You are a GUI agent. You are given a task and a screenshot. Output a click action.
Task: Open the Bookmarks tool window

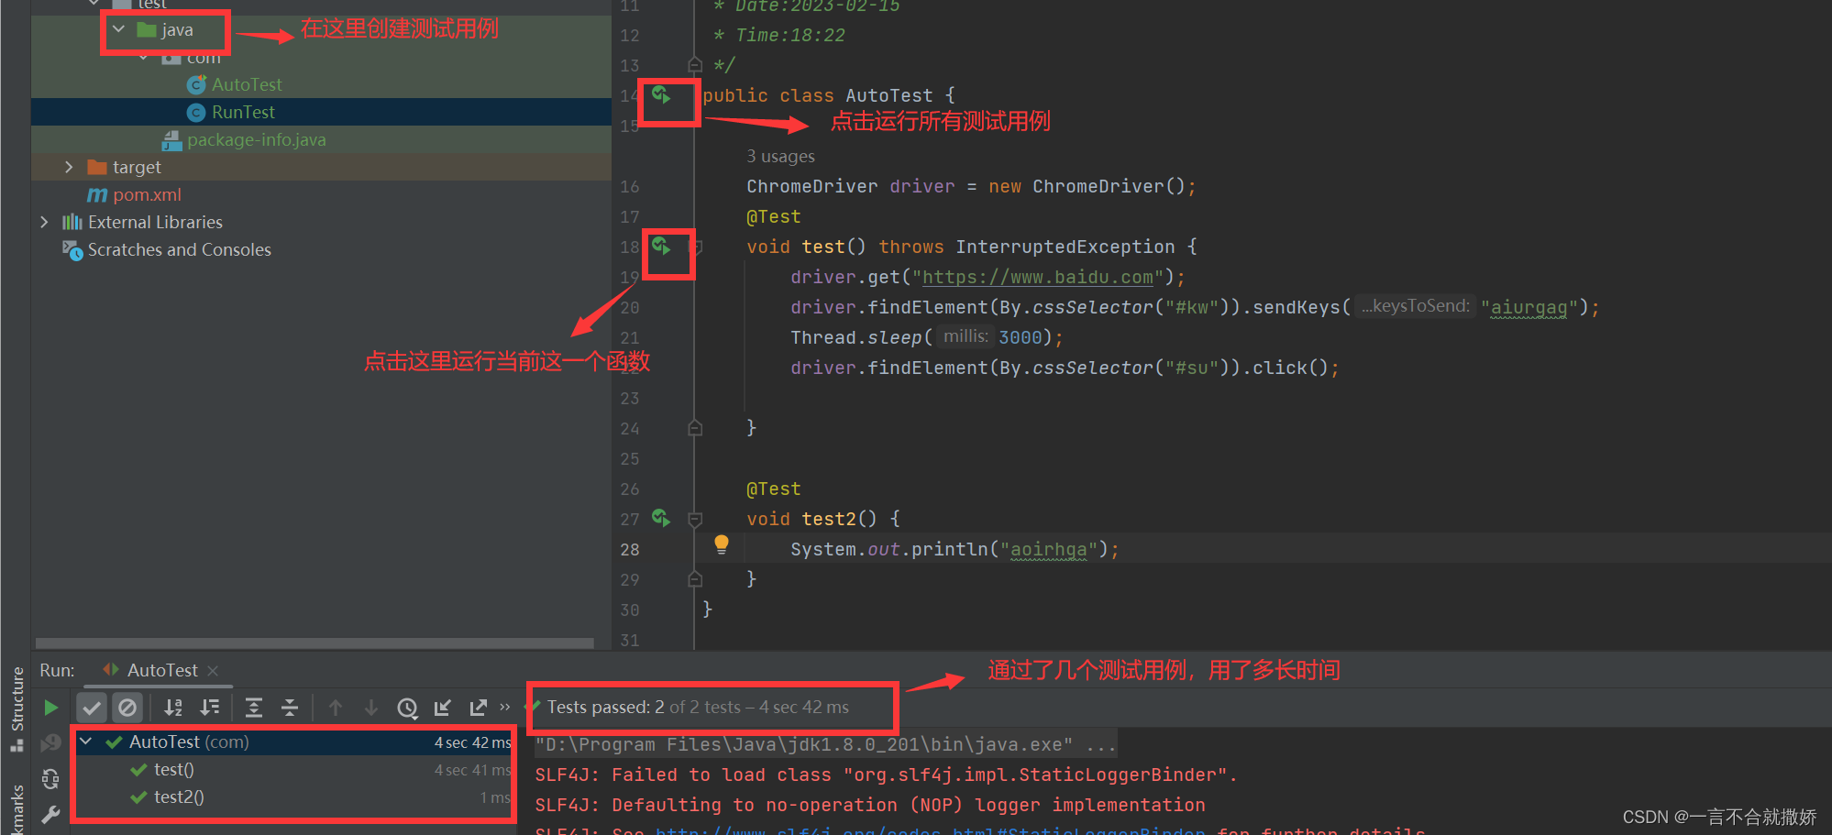[x=17, y=810]
